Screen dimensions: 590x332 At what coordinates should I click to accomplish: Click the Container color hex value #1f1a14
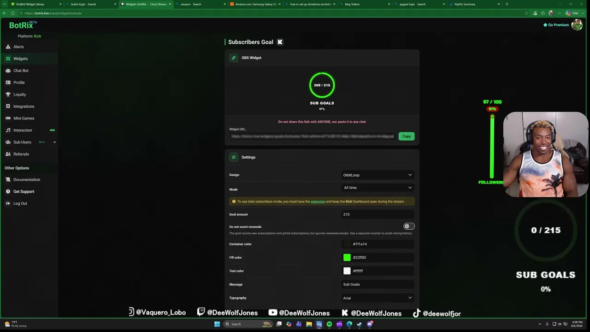point(360,244)
